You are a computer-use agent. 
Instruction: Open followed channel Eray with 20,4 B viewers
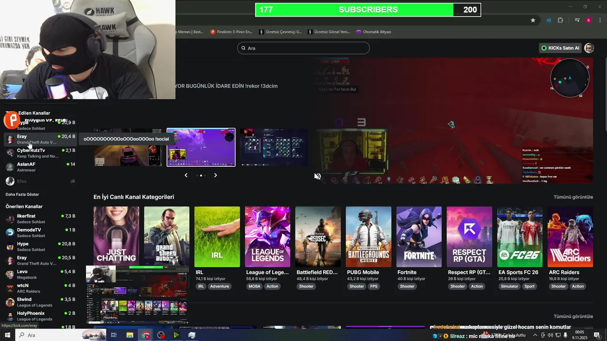click(40, 139)
